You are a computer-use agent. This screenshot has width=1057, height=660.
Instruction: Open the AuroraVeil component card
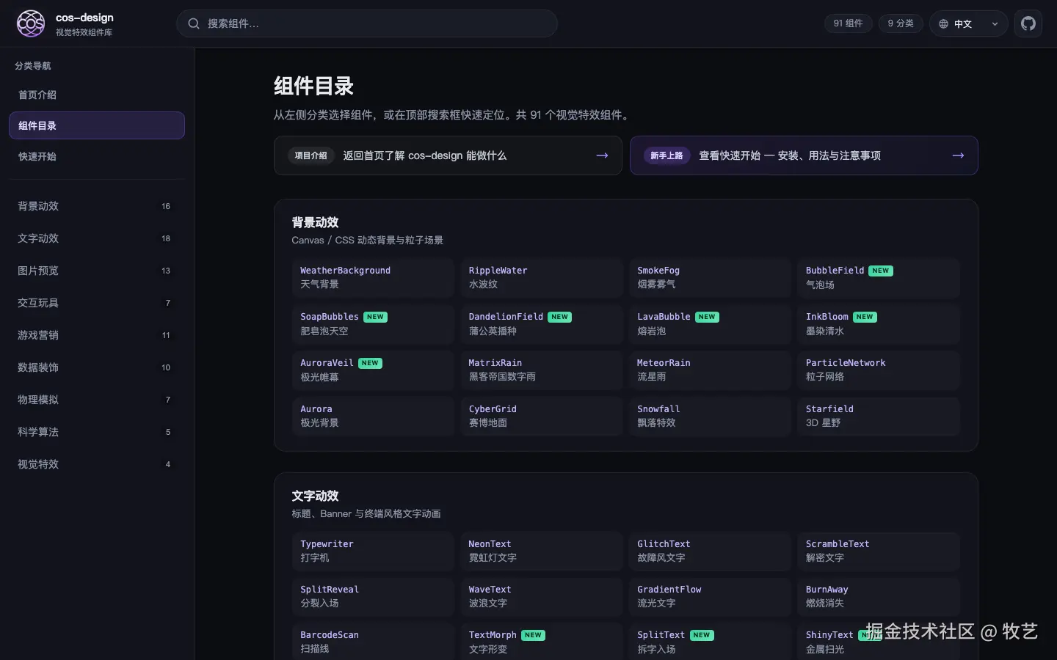point(373,370)
